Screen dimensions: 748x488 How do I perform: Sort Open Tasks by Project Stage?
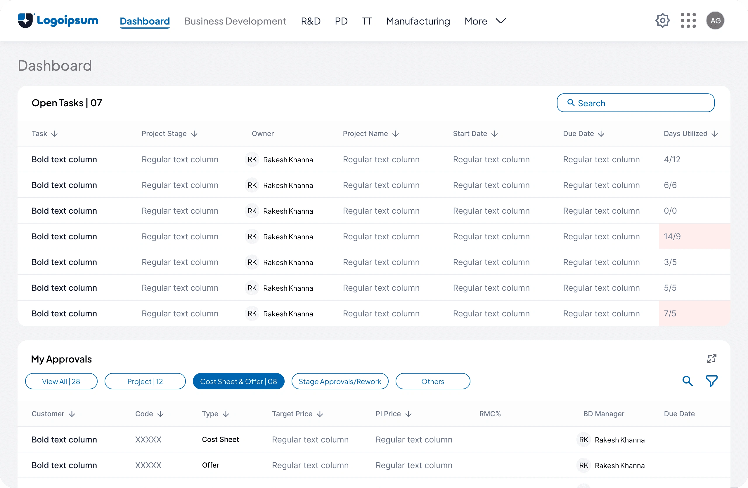point(194,134)
